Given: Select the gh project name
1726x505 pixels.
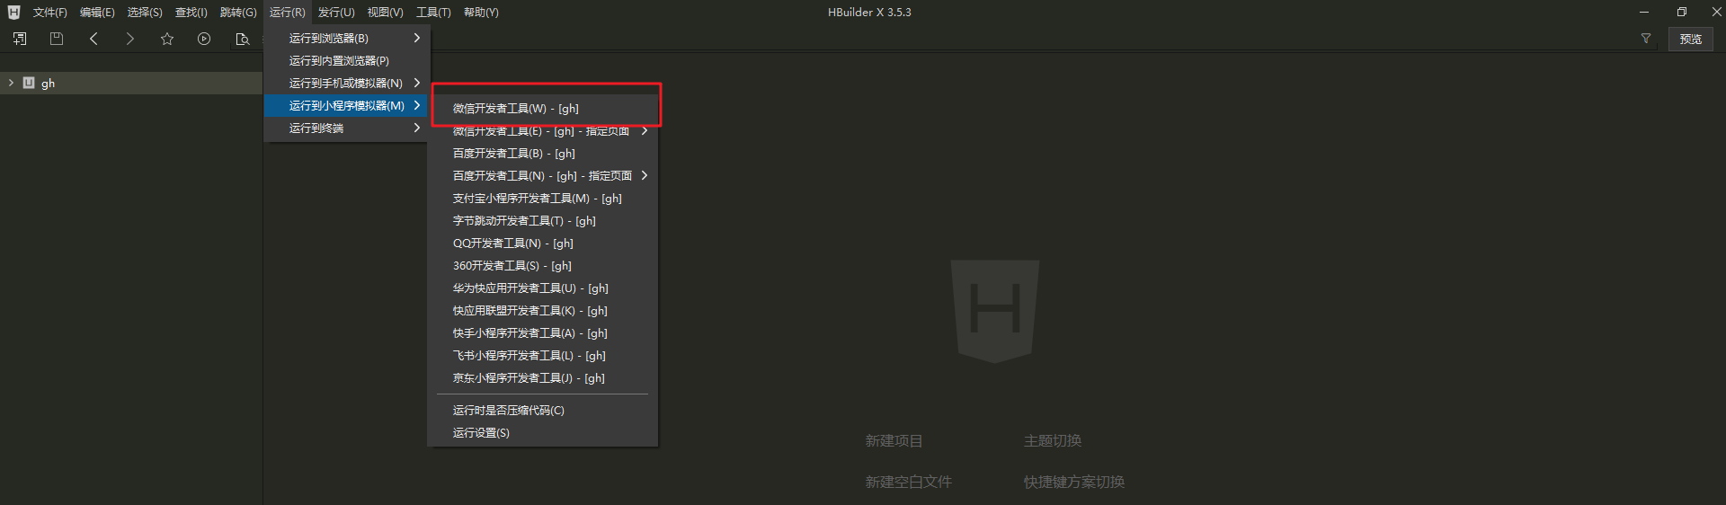Looking at the screenshot, I should 49,84.
